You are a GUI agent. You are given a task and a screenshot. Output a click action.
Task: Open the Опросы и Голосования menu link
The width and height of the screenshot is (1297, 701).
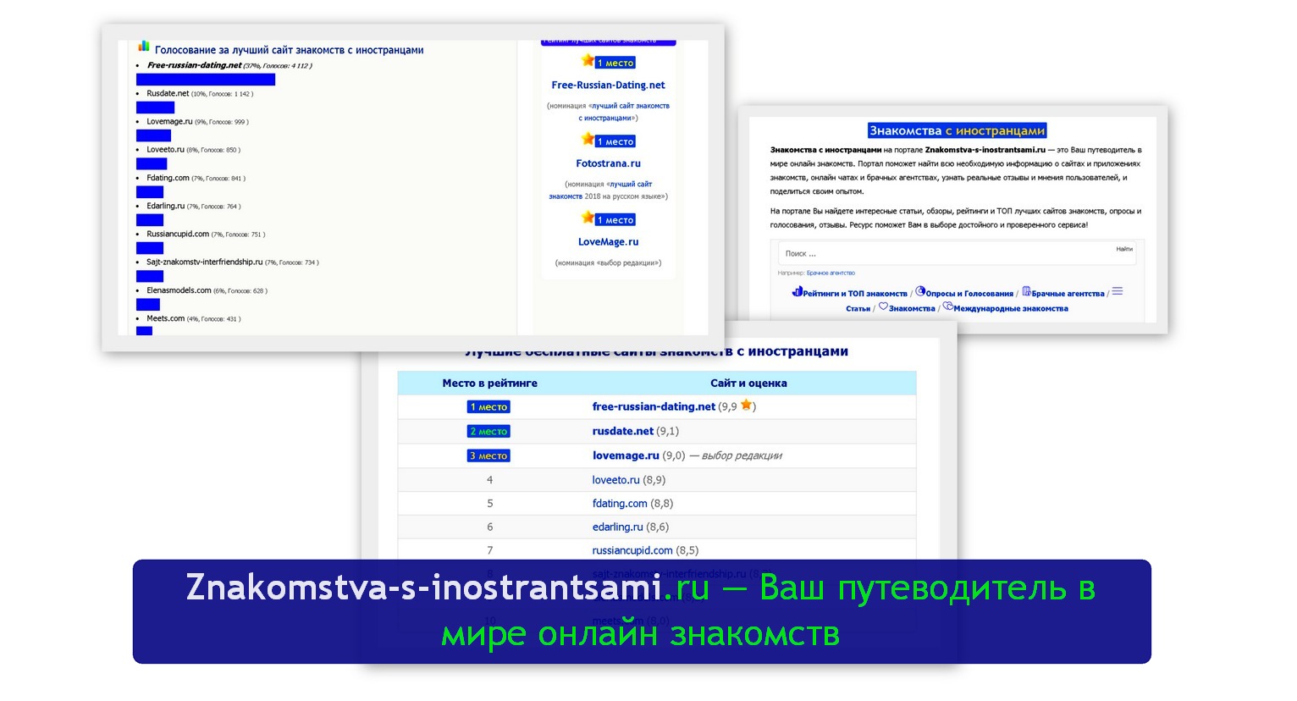tap(969, 294)
